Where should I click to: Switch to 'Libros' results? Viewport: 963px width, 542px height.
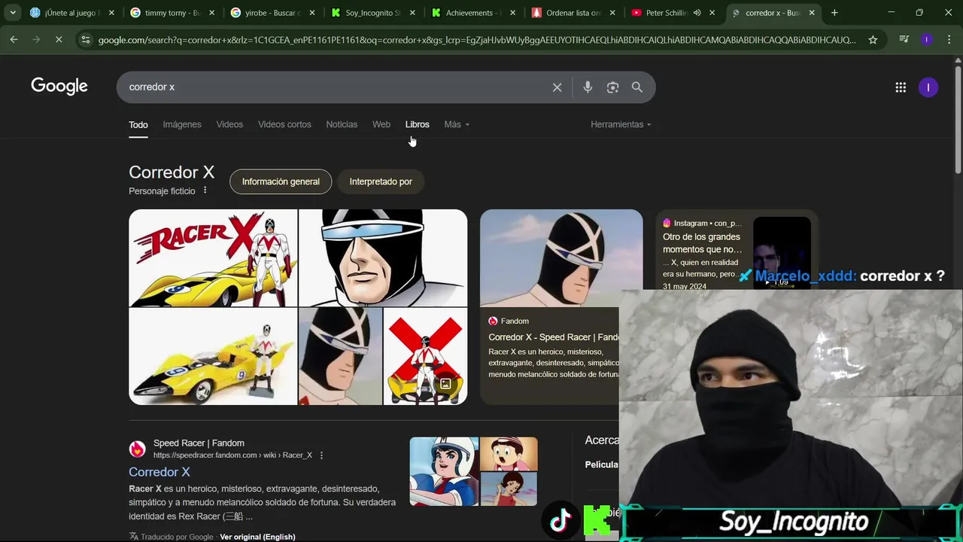click(x=417, y=124)
